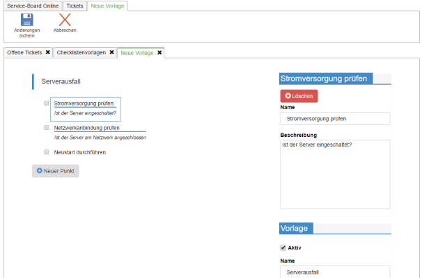The image size is (422, 278).
Task: Click the red X Abbrechen icon
Action: (x=65, y=20)
